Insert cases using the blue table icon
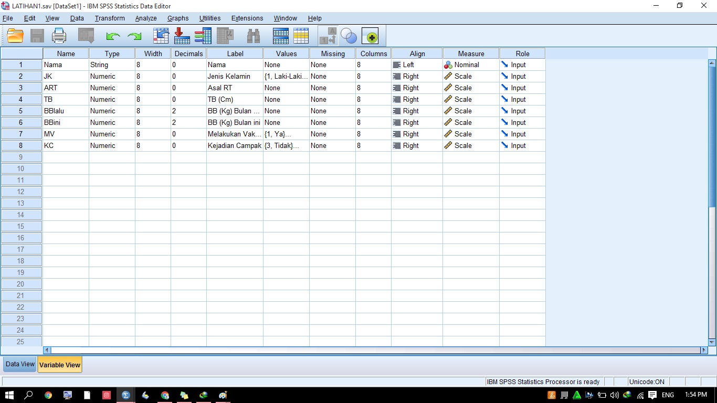 tap(281, 36)
